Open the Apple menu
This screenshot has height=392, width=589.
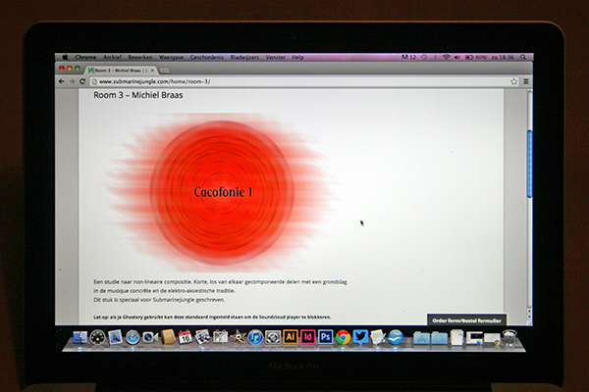(x=65, y=57)
